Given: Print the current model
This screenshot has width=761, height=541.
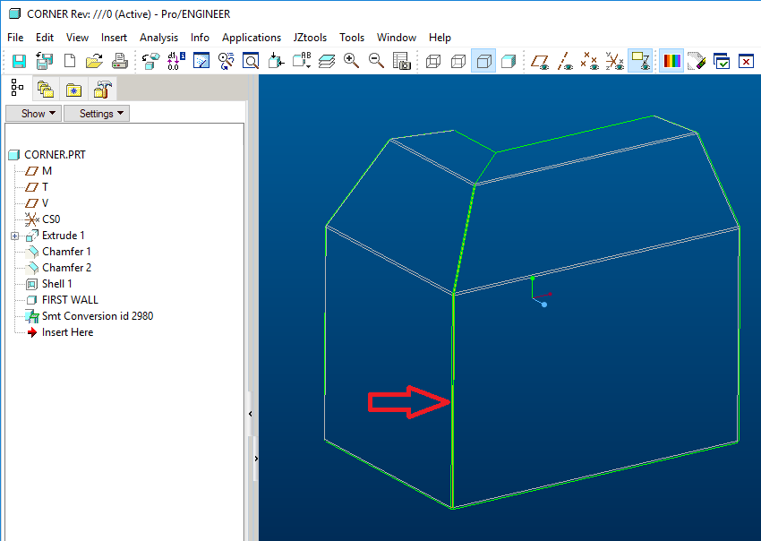Looking at the screenshot, I should click(x=119, y=60).
